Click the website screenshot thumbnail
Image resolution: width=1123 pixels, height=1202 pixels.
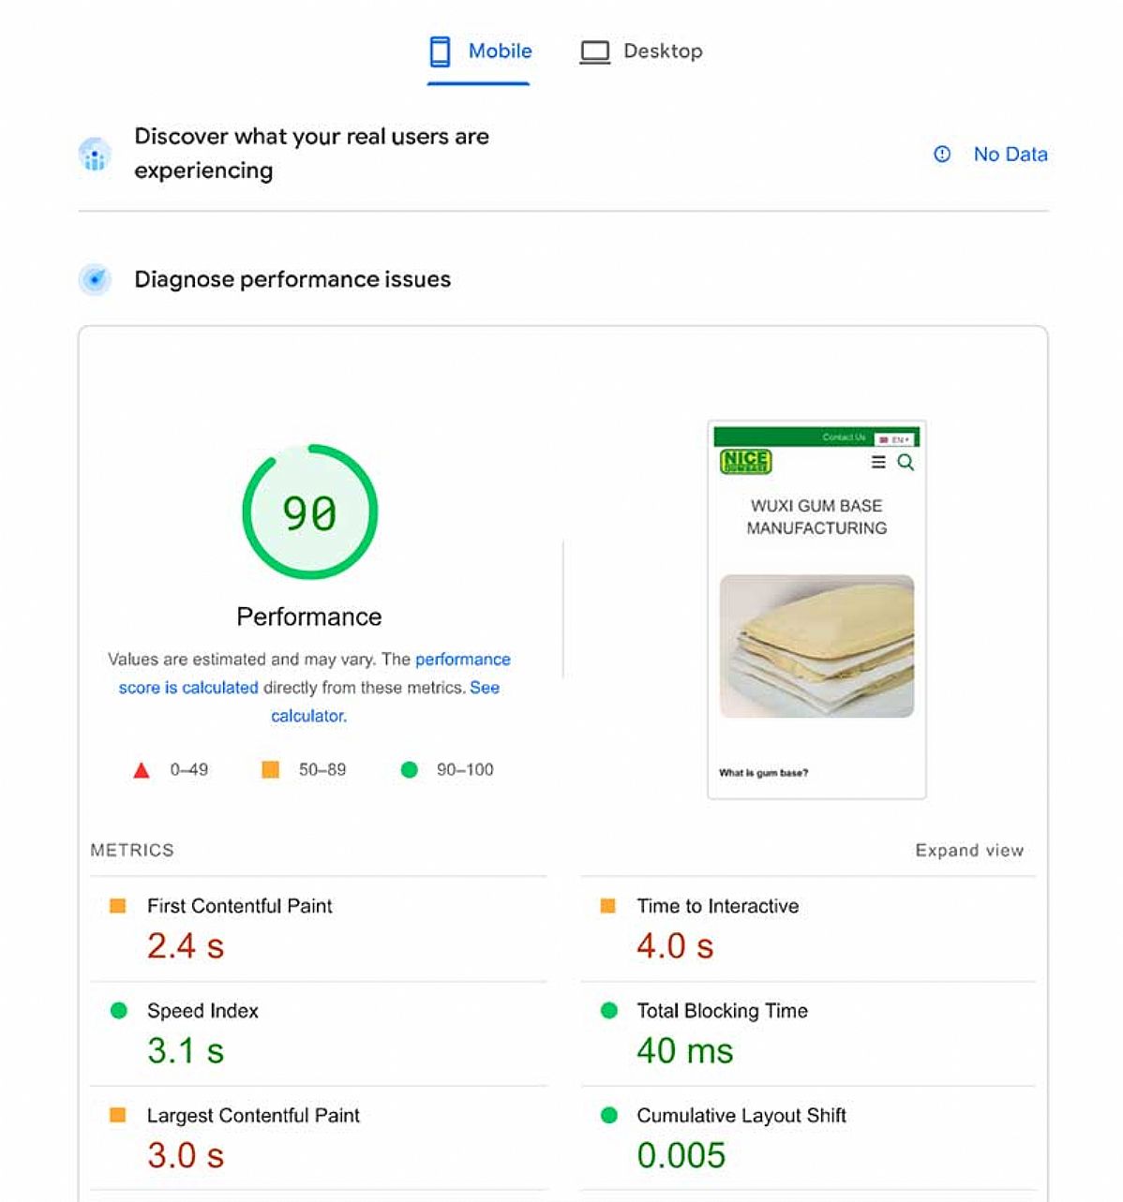click(x=816, y=610)
